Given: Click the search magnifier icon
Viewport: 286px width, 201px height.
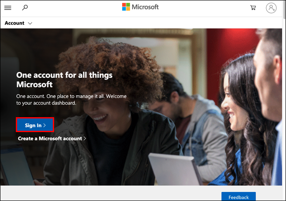Looking at the screenshot, I should pos(25,7).
